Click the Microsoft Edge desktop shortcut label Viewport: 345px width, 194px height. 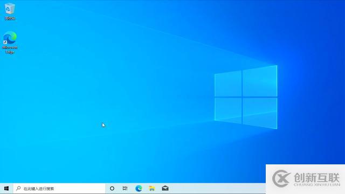(x=10, y=50)
